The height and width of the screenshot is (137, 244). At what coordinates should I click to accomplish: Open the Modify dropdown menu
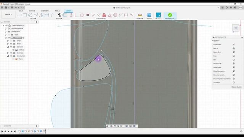59,19
